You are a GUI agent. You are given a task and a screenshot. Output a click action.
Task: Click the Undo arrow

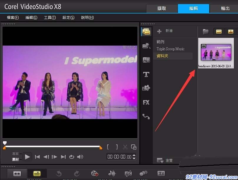pos(59,174)
